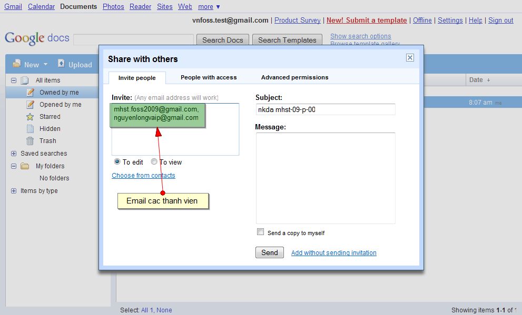Click the Trash bin icon

[x=30, y=141]
